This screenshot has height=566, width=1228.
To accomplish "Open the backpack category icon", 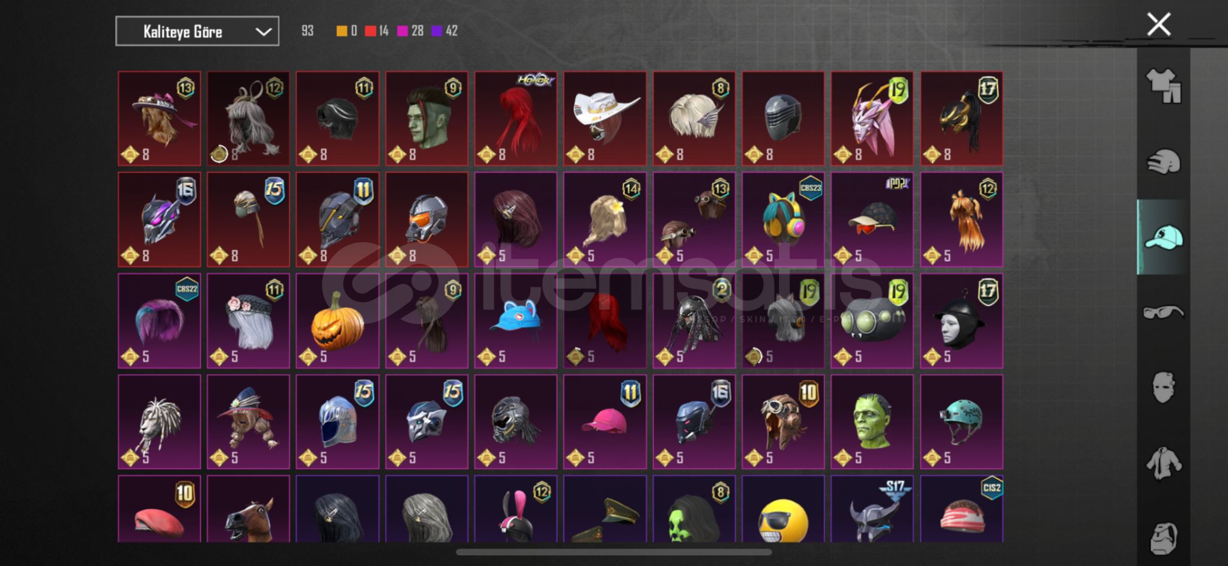I will (1163, 538).
